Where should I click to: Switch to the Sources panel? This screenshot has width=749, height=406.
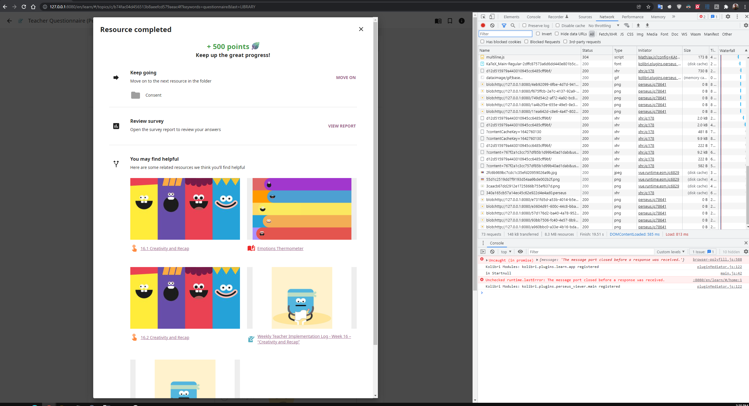coord(585,17)
